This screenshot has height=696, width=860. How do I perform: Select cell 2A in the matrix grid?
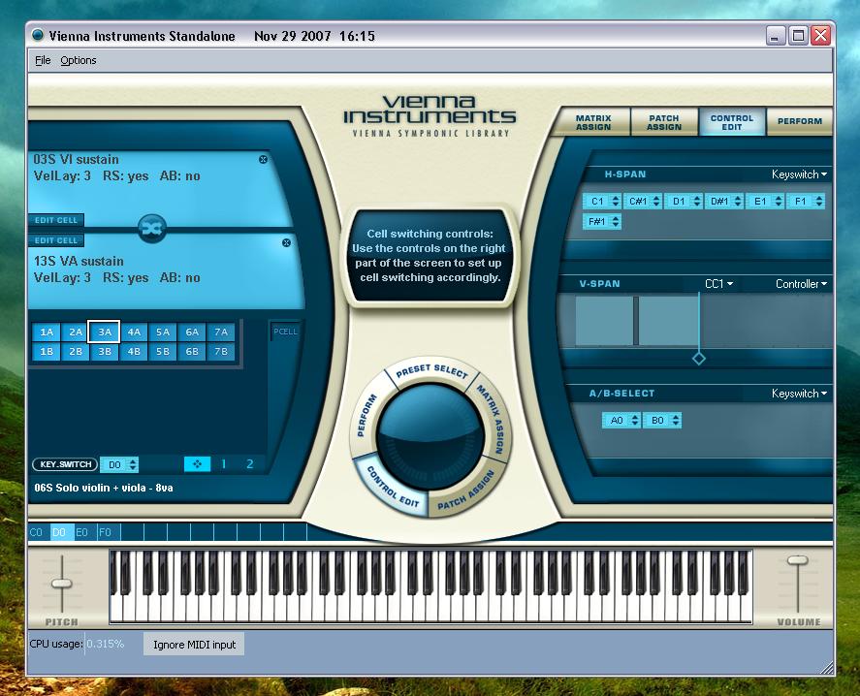(76, 332)
